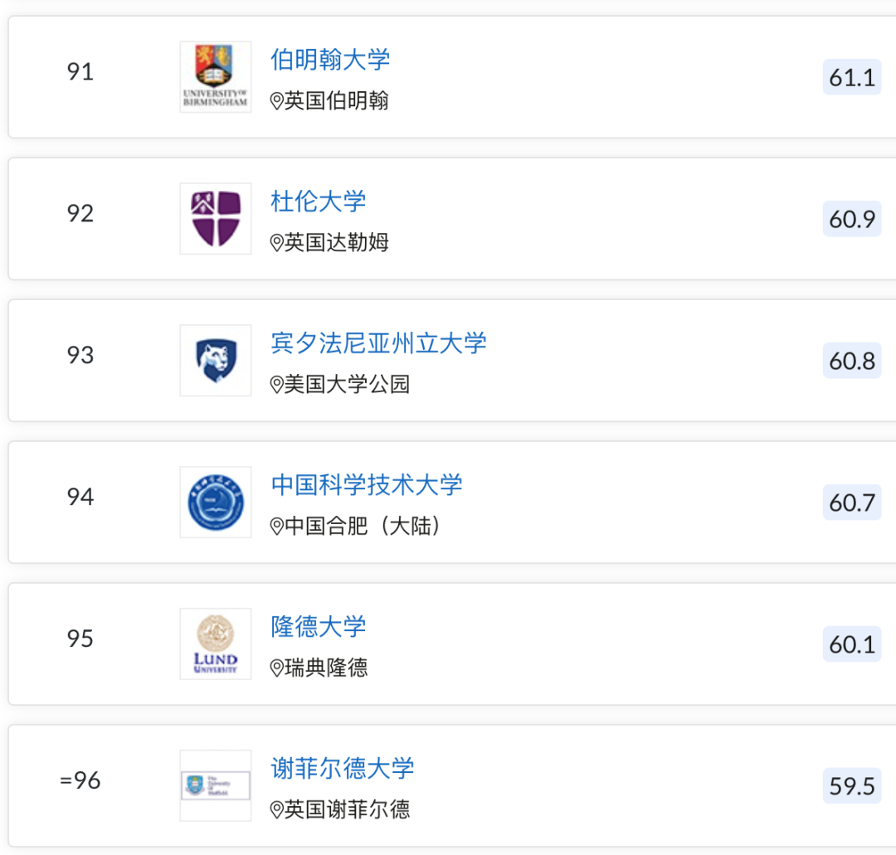Click the 60.7 score badge
Viewport: 896px width, 855px height.
(x=852, y=503)
